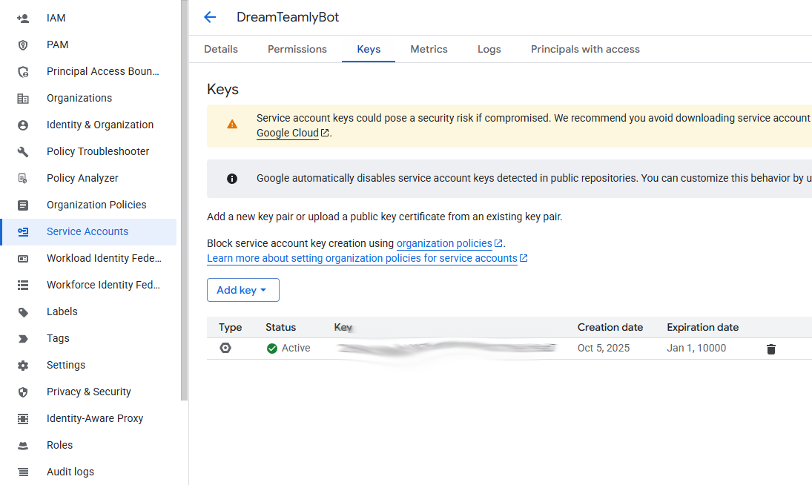Switch to the Permissions tab
Screen dimensions: 812x485
297,49
